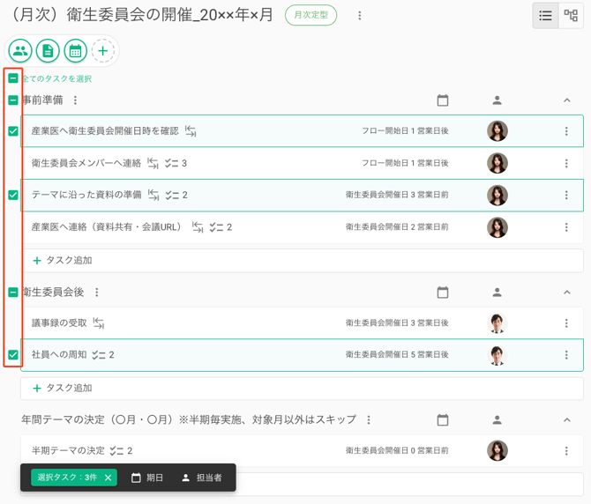Uncheck テーマに沿った資料の準備 task

pyautogui.click(x=13, y=195)
